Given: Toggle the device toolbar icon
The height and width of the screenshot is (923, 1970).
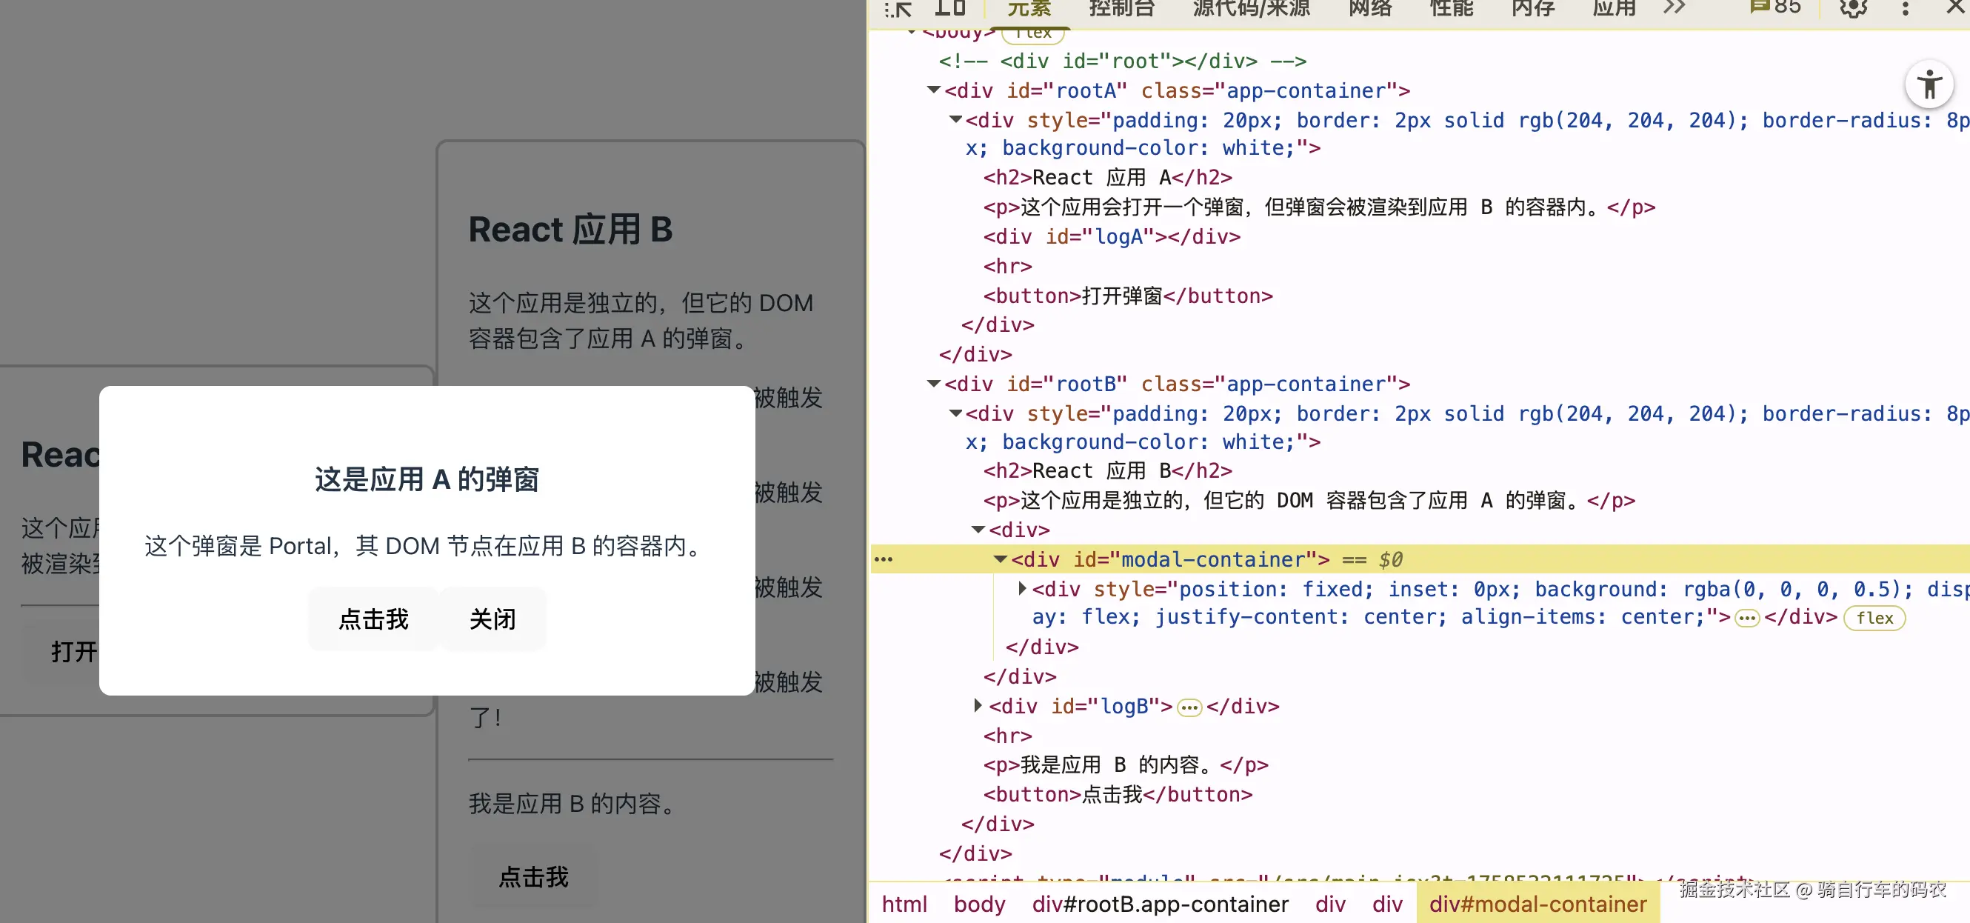Looking at the screenshot, I should click(x=949, y=7).
